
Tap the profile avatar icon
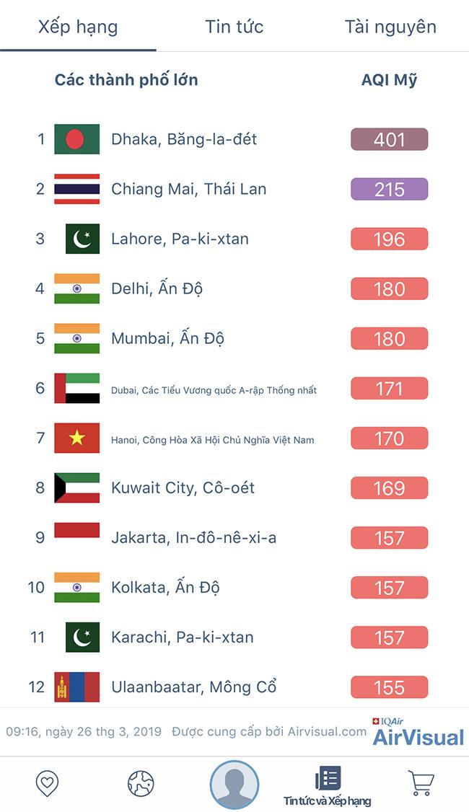pyautogui.click(x=234, y=785)
